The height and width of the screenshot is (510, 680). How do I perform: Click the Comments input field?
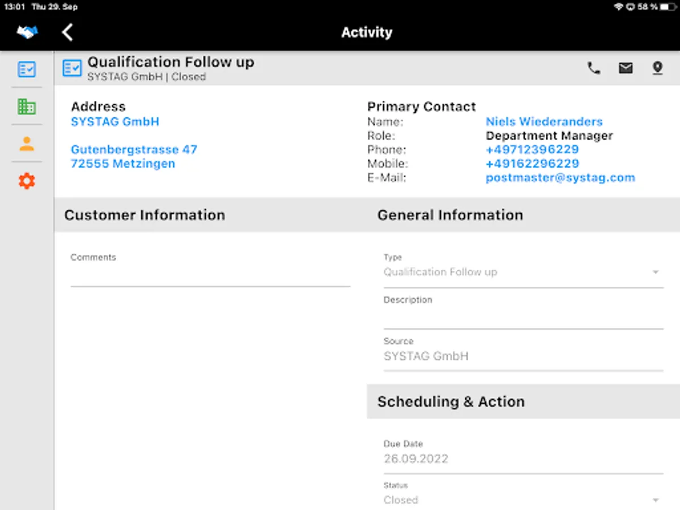[210, 275]
